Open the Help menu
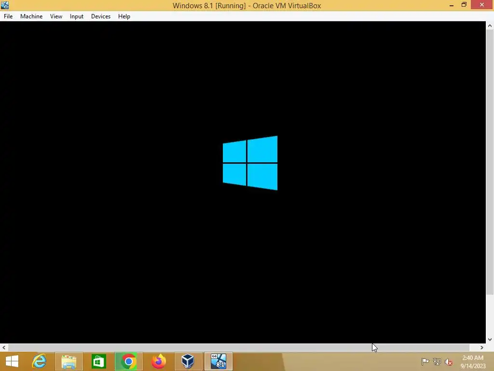Viewport: 494px width, 371px height. [124, 16]
